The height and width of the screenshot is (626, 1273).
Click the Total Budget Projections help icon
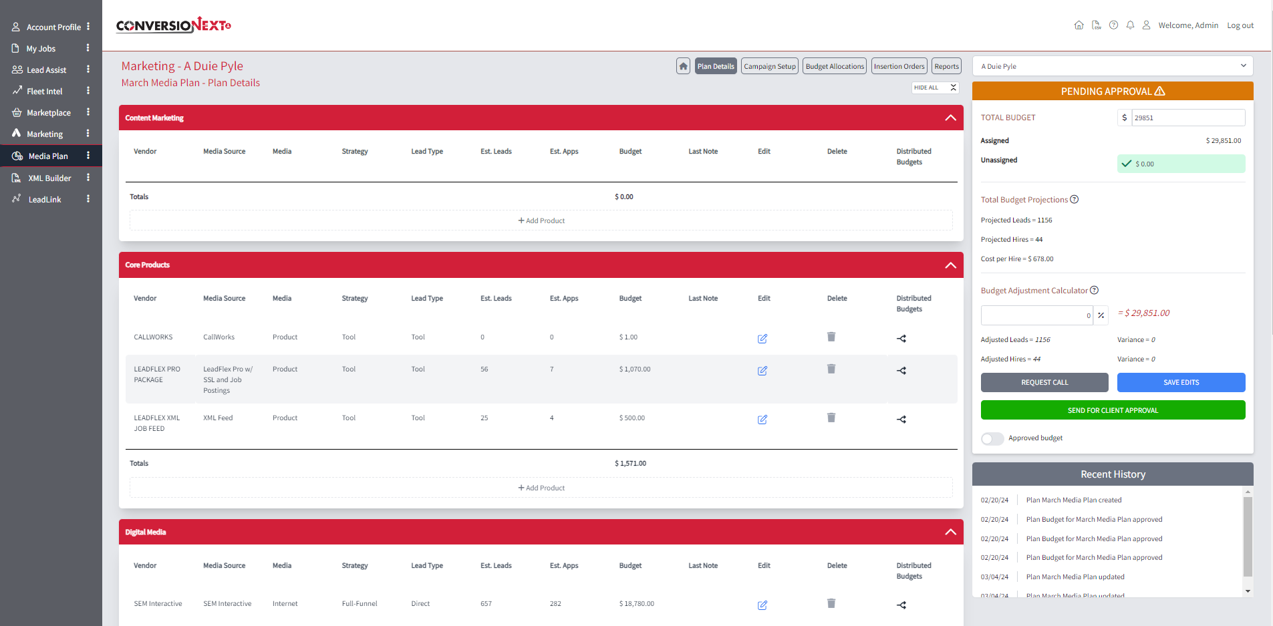coord(1075,200)
